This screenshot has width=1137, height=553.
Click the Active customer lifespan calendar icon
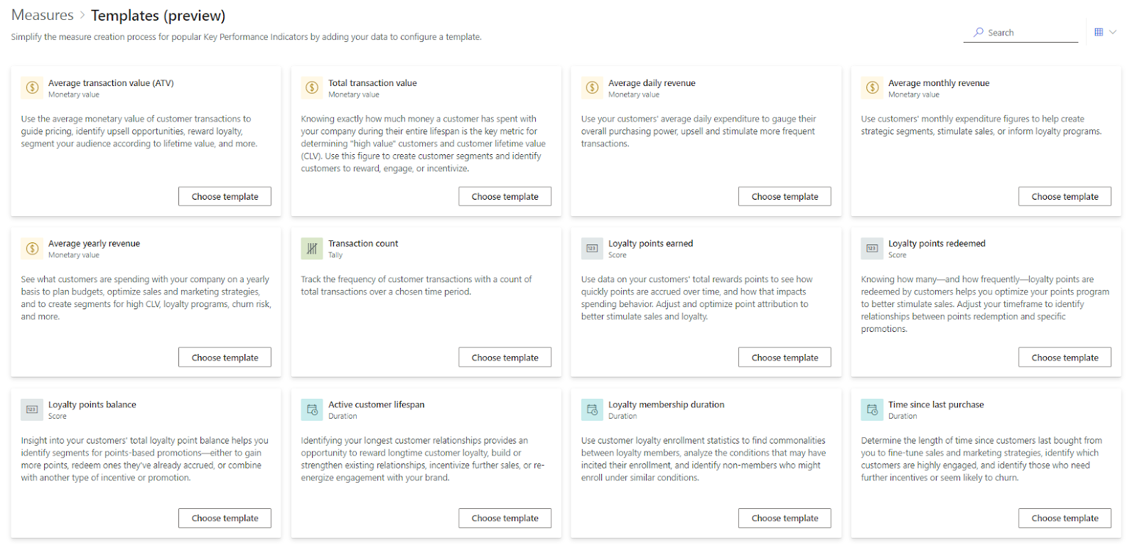(312, 409)
